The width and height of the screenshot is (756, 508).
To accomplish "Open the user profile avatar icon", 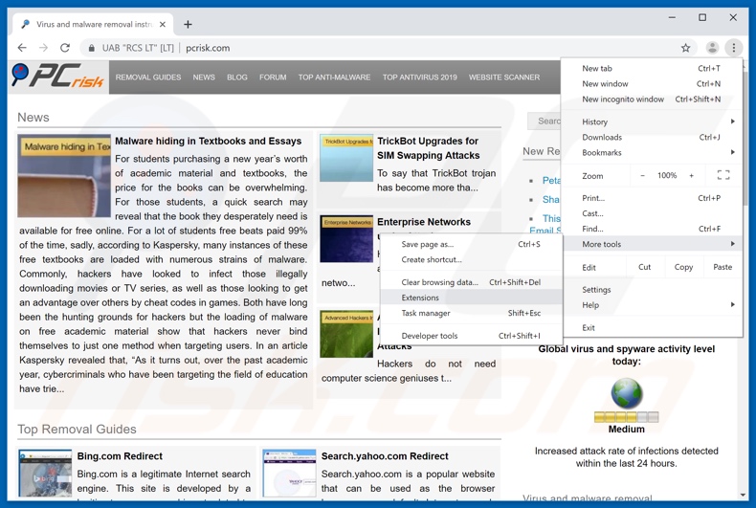I will tap(712, 48).
